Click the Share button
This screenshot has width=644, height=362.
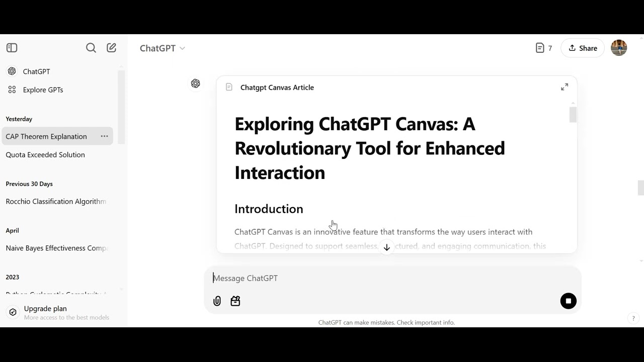[582, 48]
